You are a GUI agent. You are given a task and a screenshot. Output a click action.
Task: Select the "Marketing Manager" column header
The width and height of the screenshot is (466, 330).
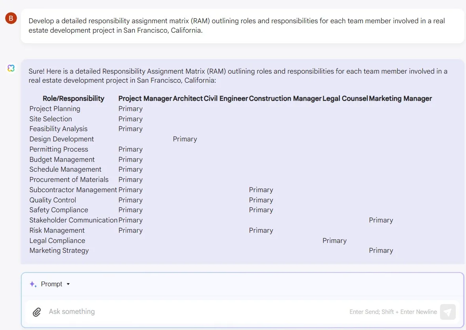tap(400, 98)
